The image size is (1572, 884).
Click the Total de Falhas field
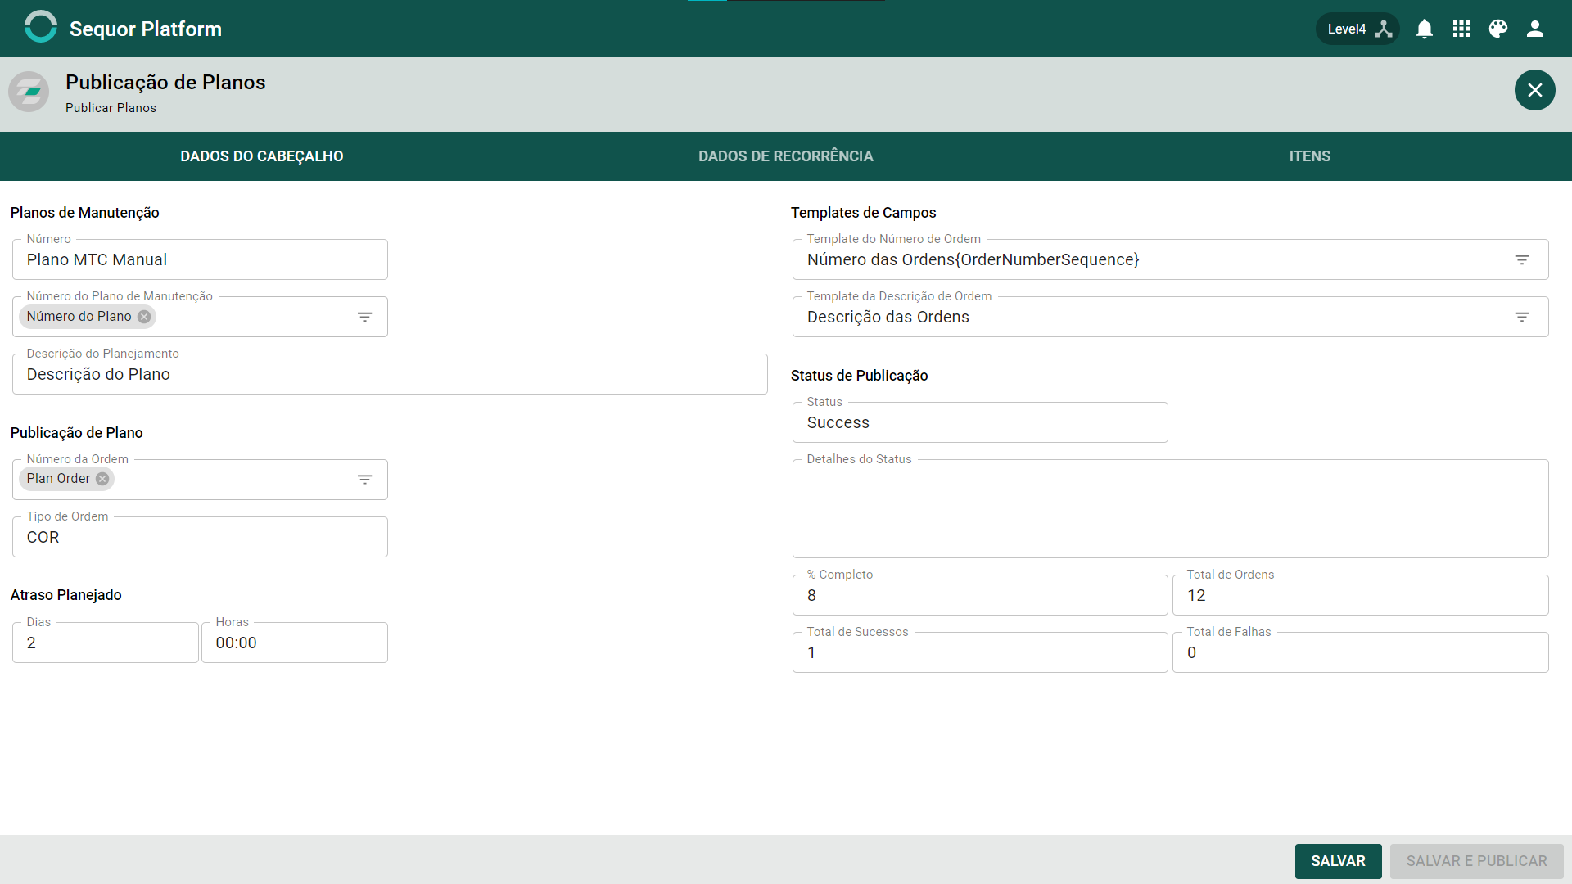[x=1361, y=652]
